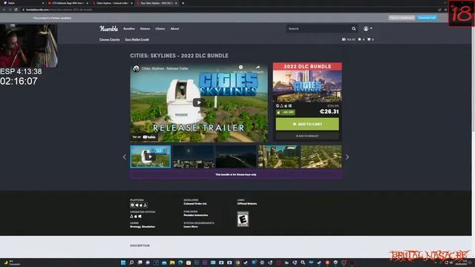475x267 pixels.
Task: Select the trailer video thumbnail
Action: coord(150,156)
